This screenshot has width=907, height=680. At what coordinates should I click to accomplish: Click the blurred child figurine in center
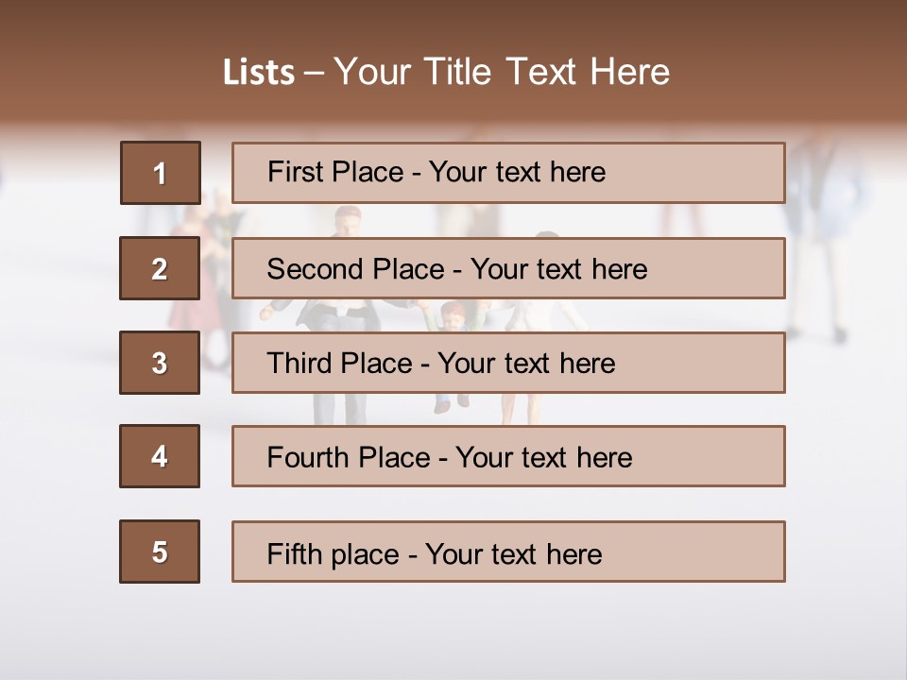(x=453, y=315)
